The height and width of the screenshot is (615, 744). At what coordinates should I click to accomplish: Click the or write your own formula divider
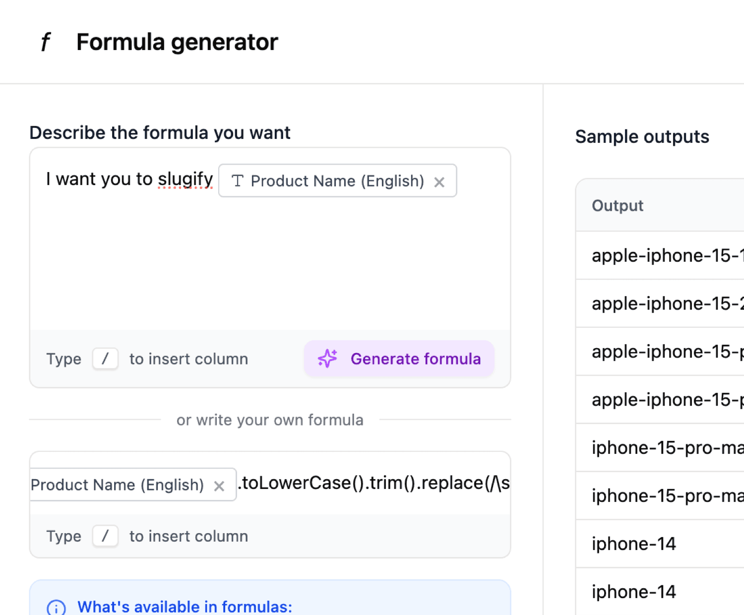[269, 420]
